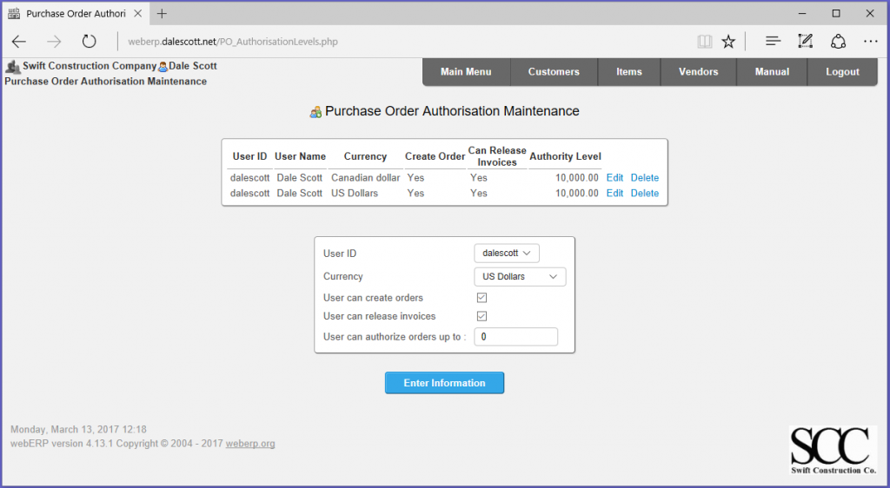Open a new tab with plus icon

(162, 13)
